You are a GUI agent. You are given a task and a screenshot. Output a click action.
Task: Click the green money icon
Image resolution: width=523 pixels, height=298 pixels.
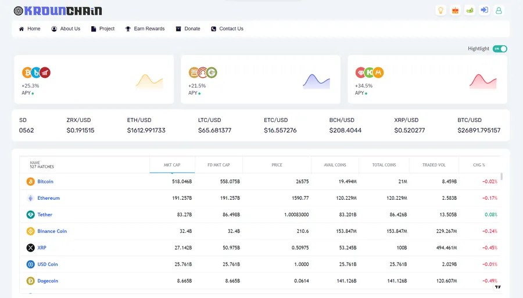(x=470, y=10)
